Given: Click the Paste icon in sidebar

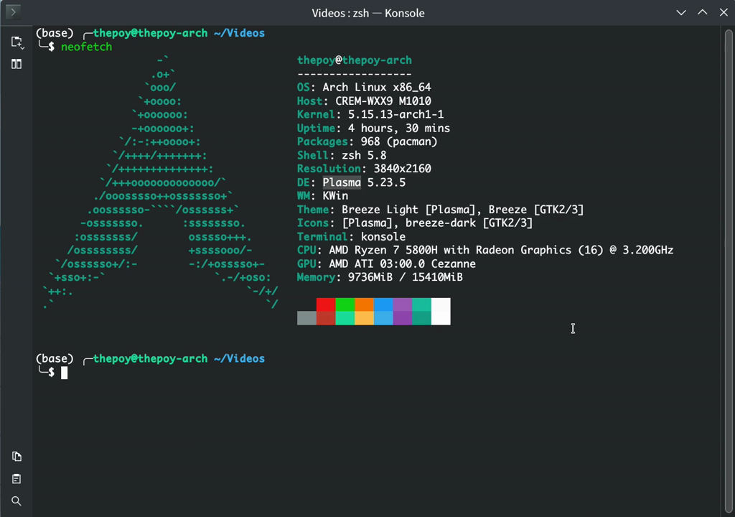Looking at the screenshot, I should coord(17,478).
